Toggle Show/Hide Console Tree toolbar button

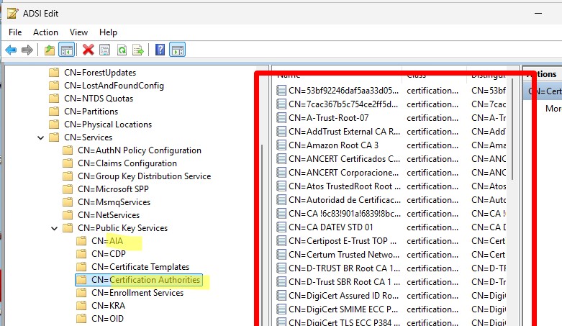66,50
